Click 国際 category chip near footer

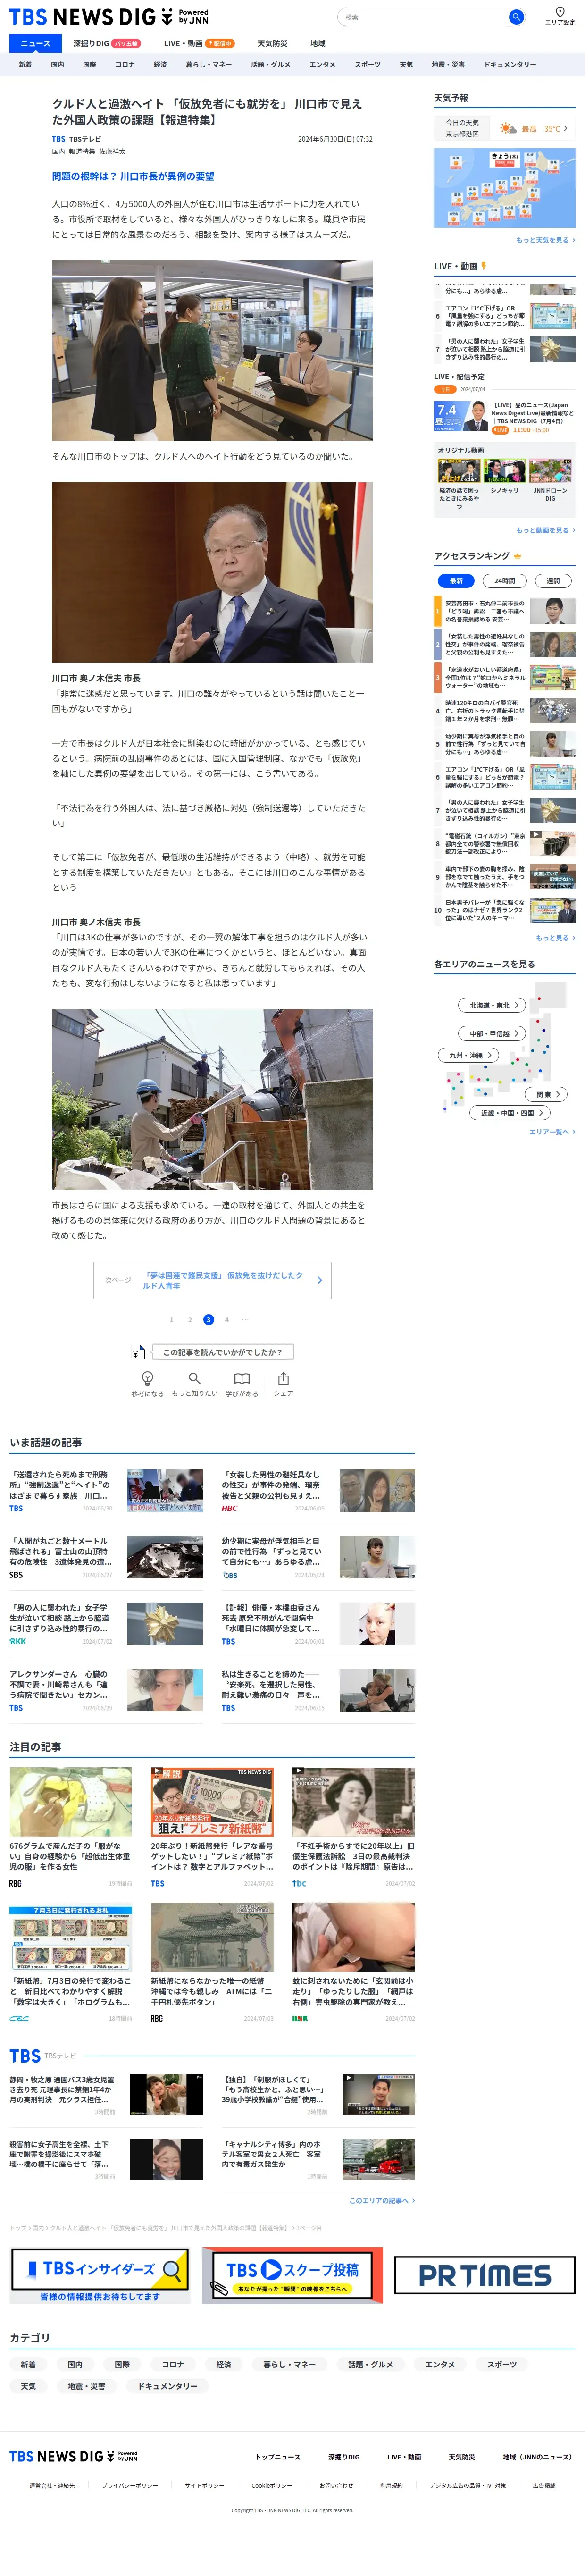pos(122,2364)
